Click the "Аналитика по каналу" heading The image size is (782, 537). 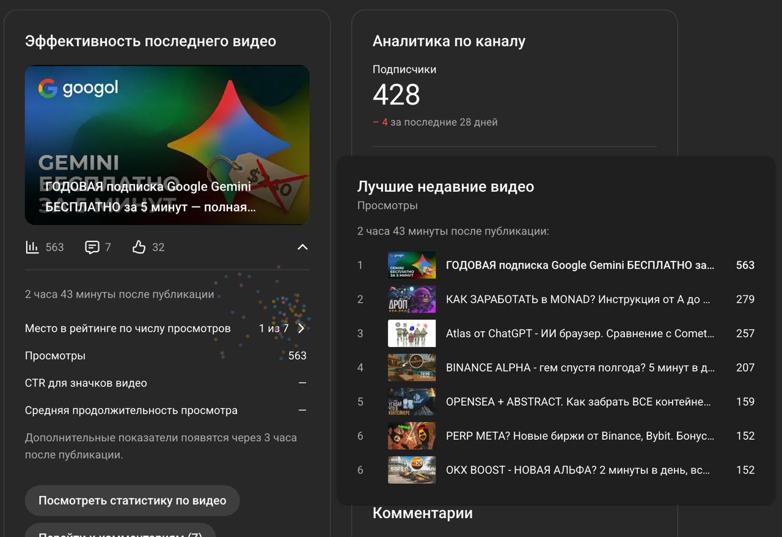[x=449, y=42]
